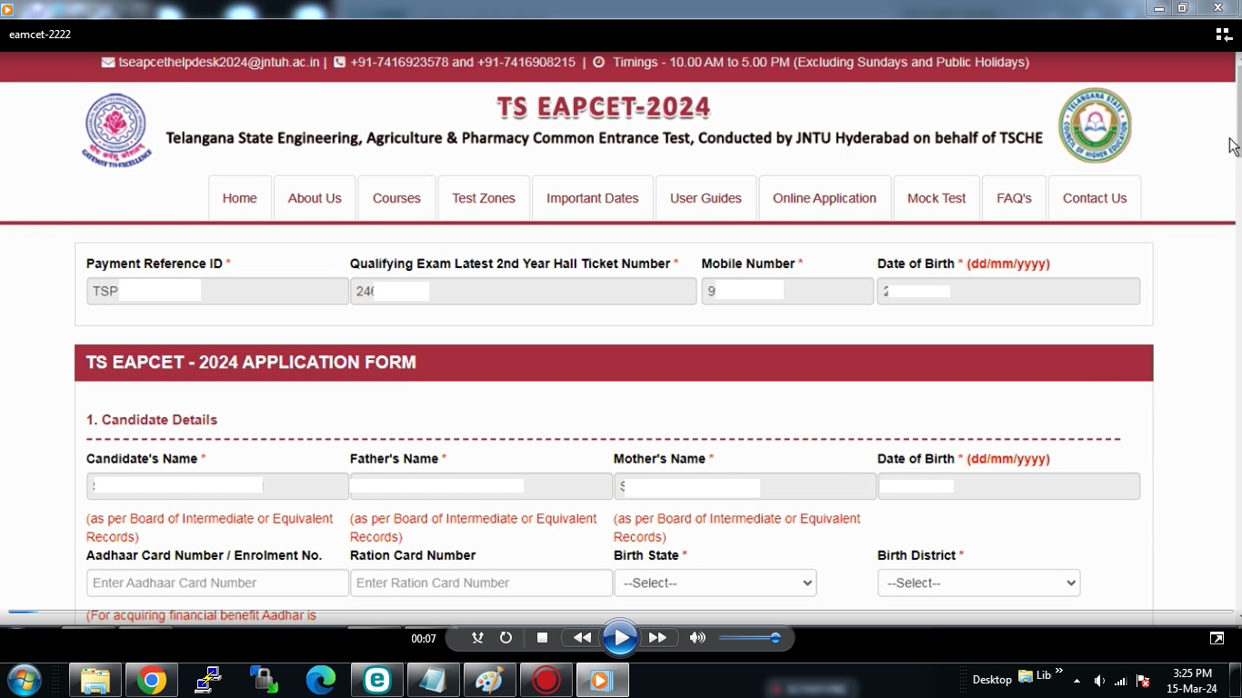This screenshot has height=698, width=1242.
Task: Click Windows Media Player taskbar icon
Action: 602,680
